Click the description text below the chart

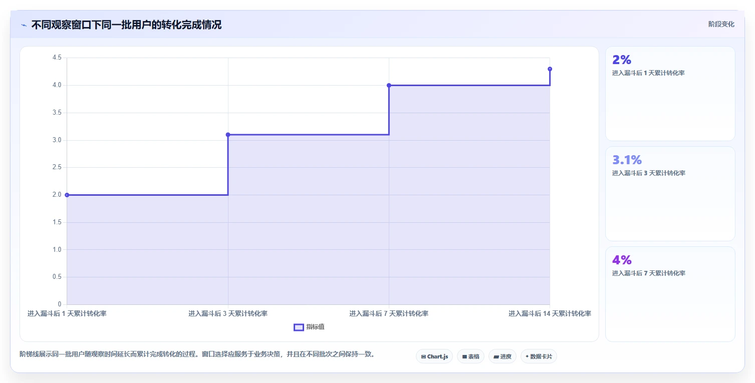197,354
